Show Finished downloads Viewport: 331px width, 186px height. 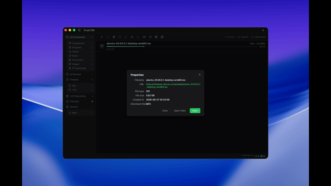tap(80, 80)
